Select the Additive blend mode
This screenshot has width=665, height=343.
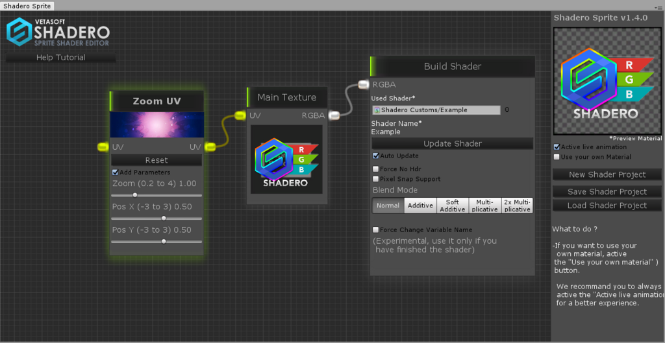[420, 206]
